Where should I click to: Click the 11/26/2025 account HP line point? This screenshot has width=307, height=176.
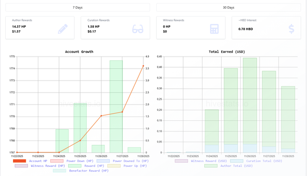pos(101,116)
